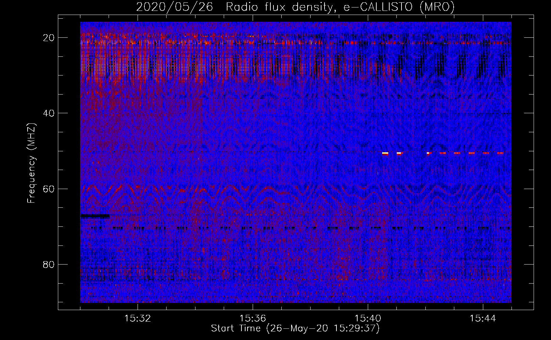Click the time tick label "15:44"

483,318
